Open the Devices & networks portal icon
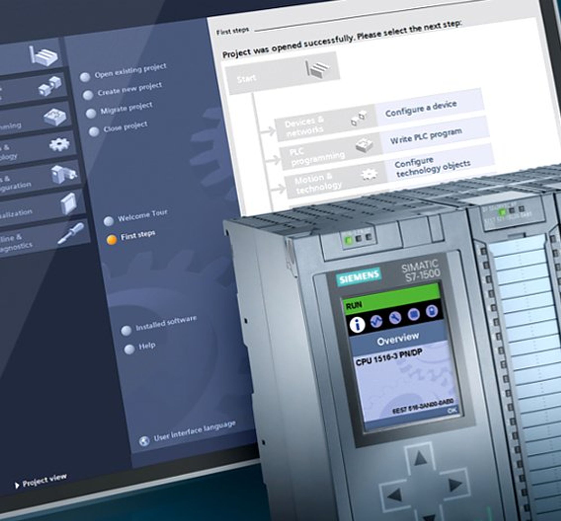This screenshot has width=561, height=521. 50,86
